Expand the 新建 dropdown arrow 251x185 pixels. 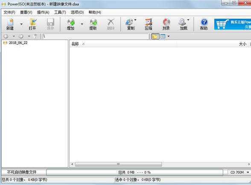(x=21, y=24)
